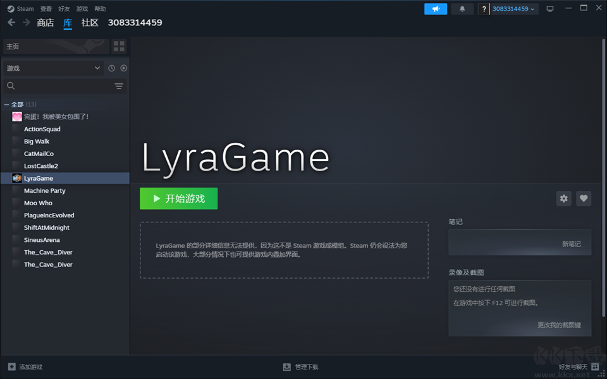Create a 新笔记 note
Image resolution: width=607 pixels, height=379 pixels.
[572, 244]
